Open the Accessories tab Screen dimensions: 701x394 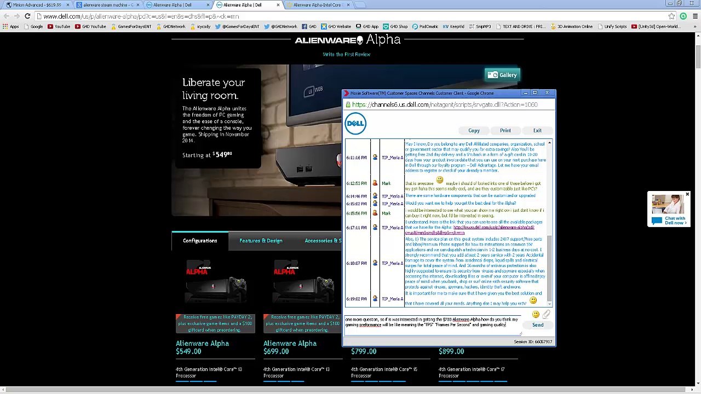pyautogui.click(x=323, y=241)
